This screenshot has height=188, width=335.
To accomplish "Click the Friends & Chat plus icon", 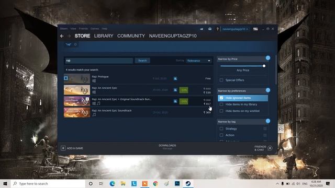I will (x=270, y=148).
